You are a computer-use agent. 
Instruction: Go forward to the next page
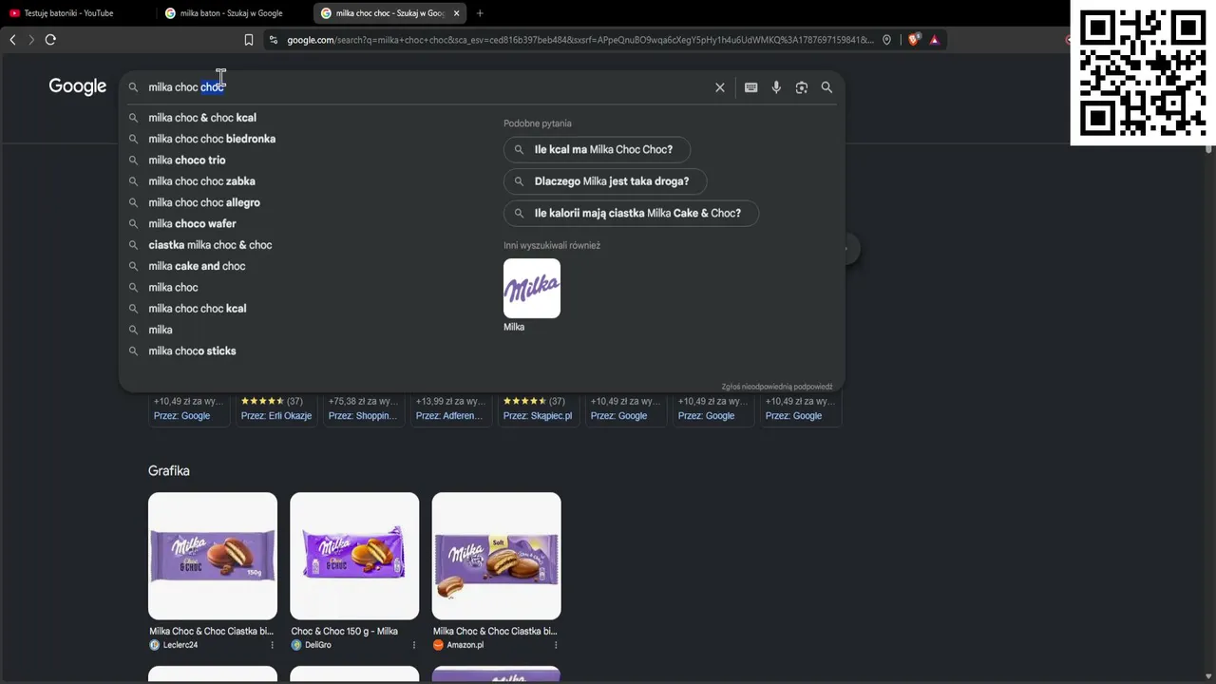click(31, 40)
